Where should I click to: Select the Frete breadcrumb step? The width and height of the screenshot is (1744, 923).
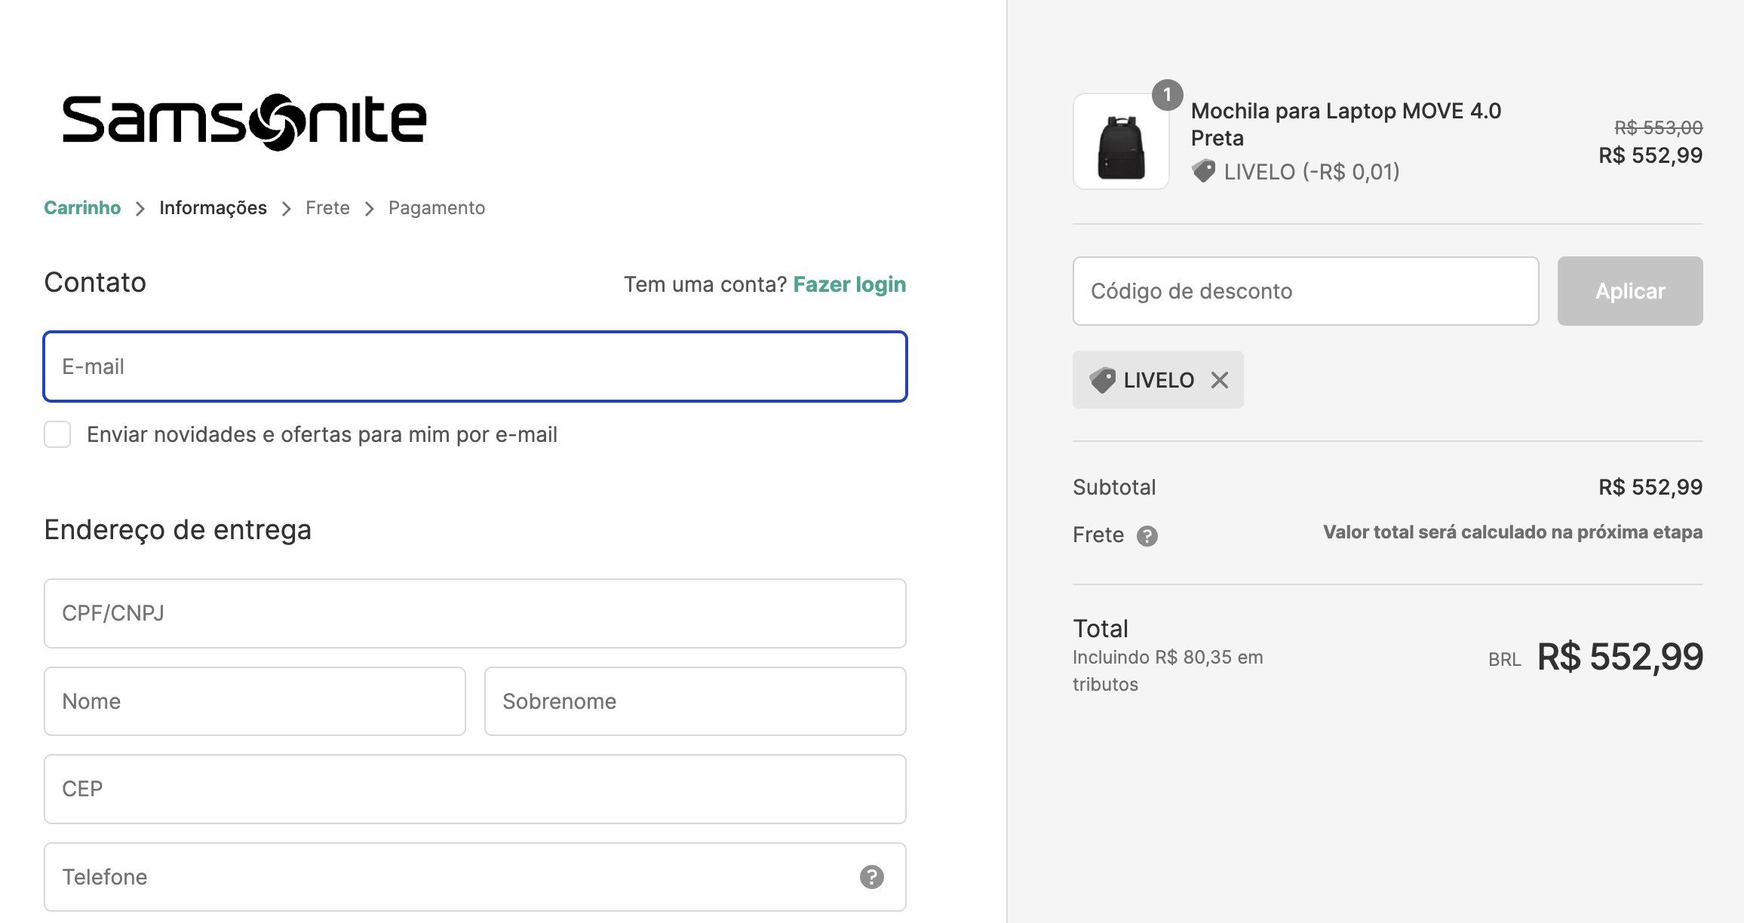(327, 208)
